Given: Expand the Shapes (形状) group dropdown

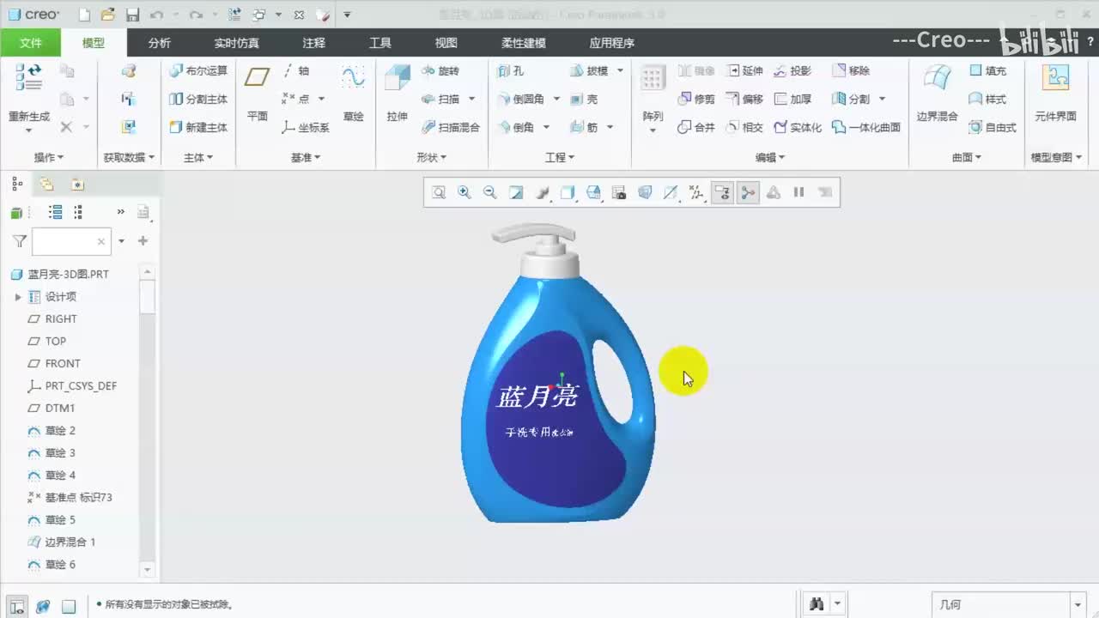Looking at the screenshot, I should click(x=431, y=157).
